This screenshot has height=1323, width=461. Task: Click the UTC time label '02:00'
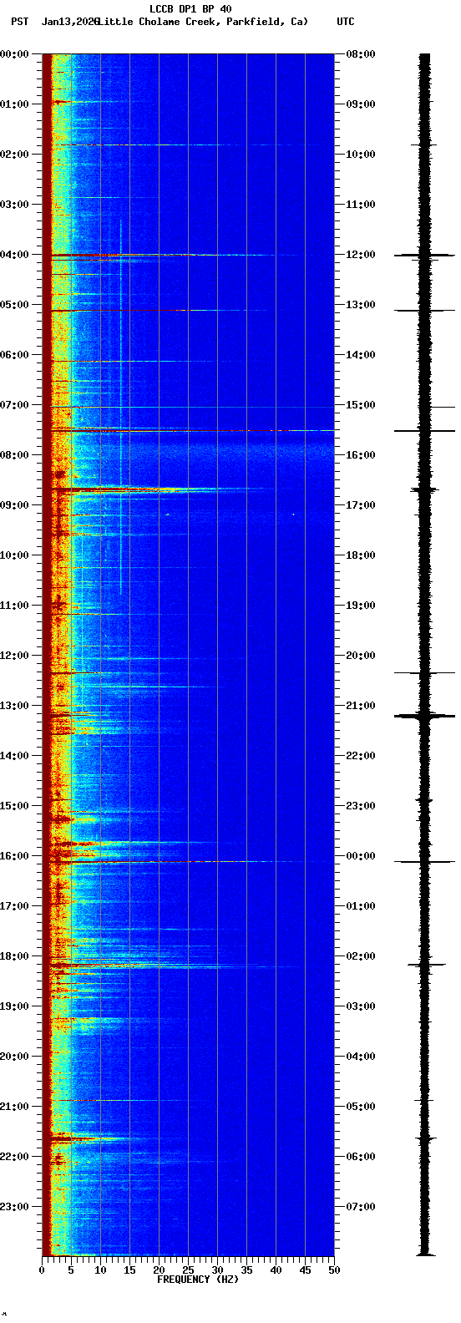coord(361,956)
